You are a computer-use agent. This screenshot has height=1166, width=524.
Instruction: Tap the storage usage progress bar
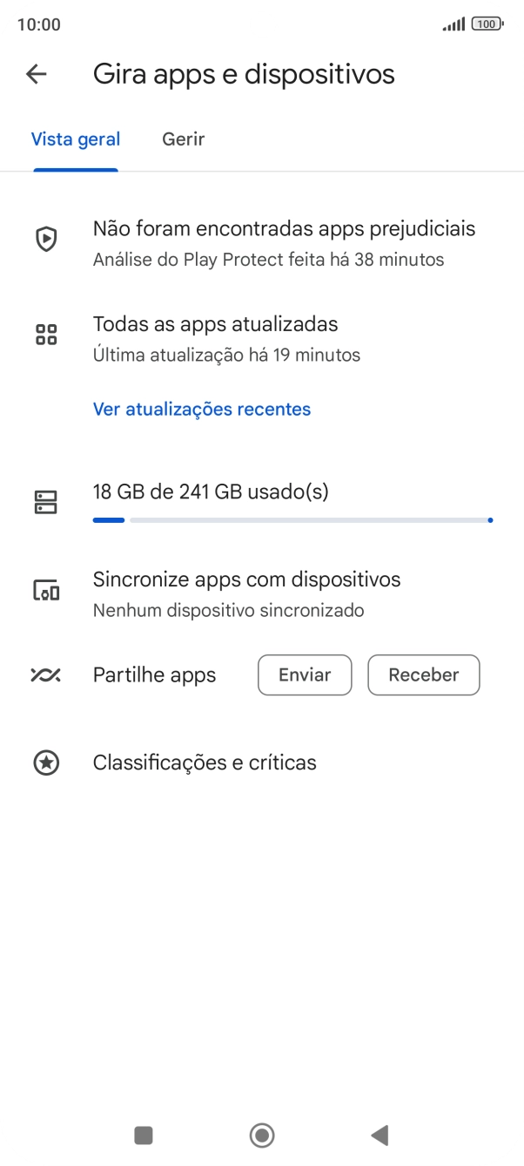[x=292, y=520]
